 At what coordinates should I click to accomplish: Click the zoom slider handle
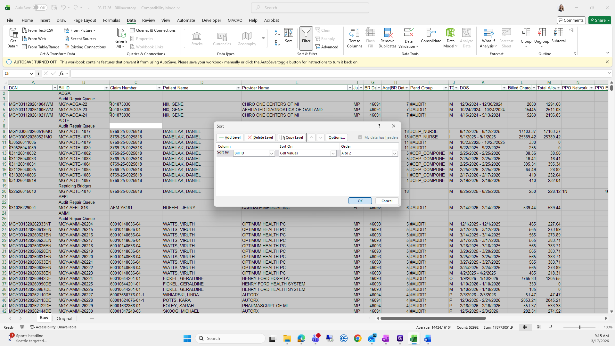pos(579,327)
